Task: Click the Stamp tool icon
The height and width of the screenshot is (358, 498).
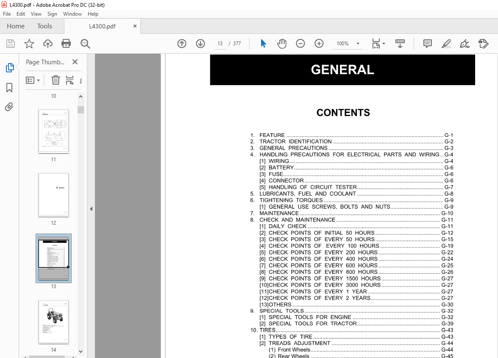Action: point(483,44)
